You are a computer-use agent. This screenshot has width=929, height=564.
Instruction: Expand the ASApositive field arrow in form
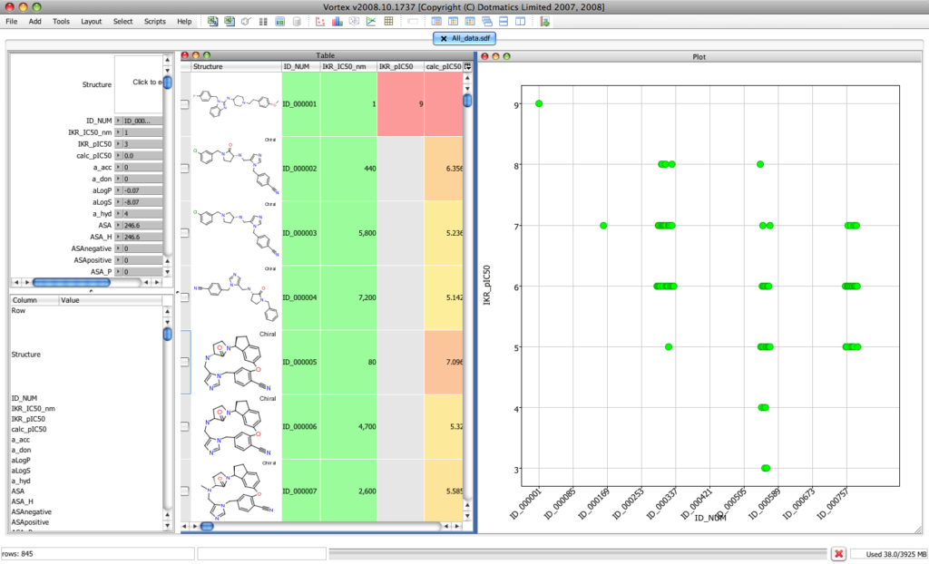tap(118, 260)
